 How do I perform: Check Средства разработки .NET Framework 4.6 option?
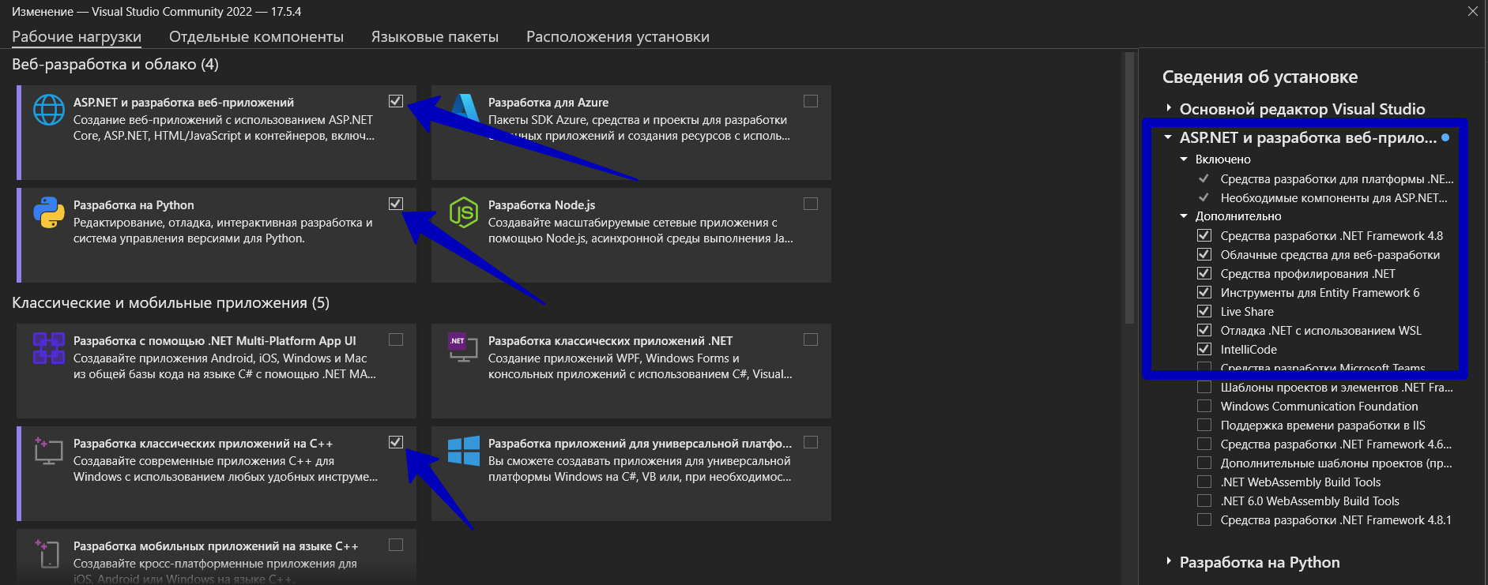point(1204,444)
